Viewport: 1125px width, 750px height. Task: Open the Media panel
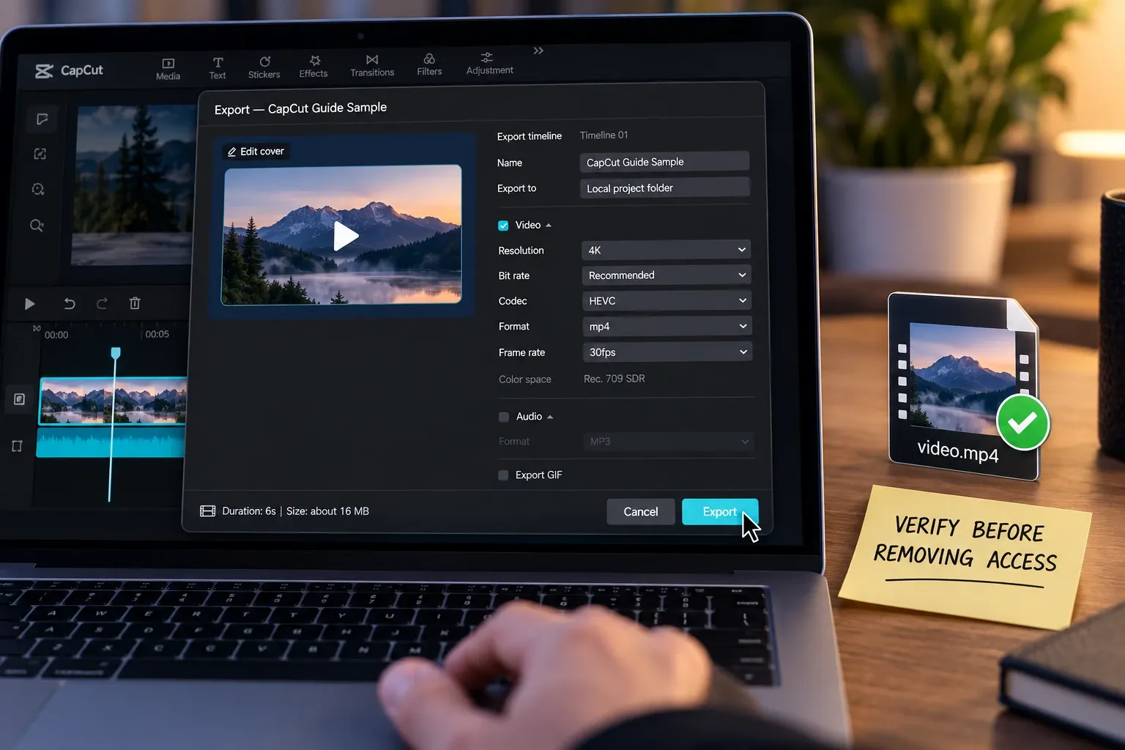tap(168, 69)
